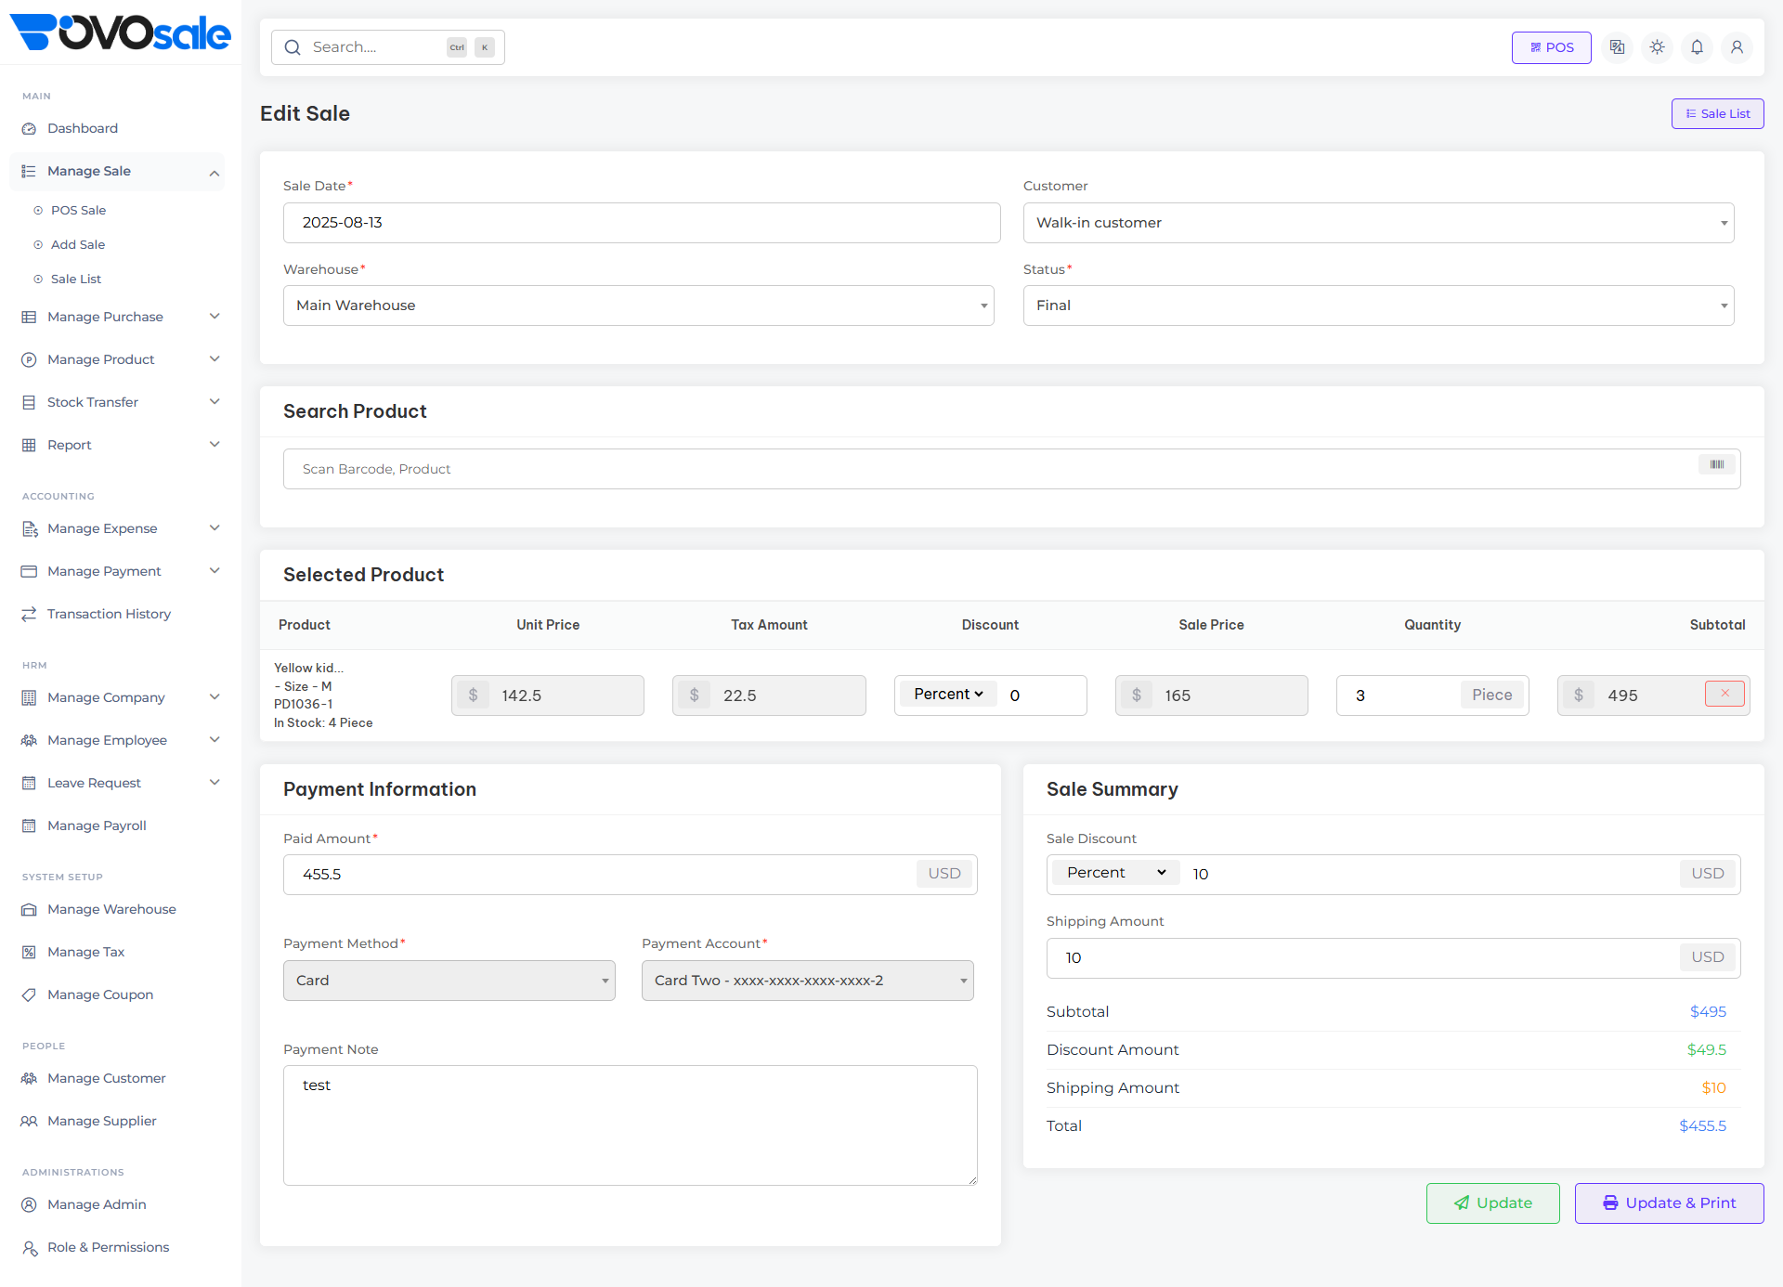Image resolution: width=1783 pixels, height=1287 pixels.
Task: Click the OVOsale logo
Action: (x=120, y=32)
